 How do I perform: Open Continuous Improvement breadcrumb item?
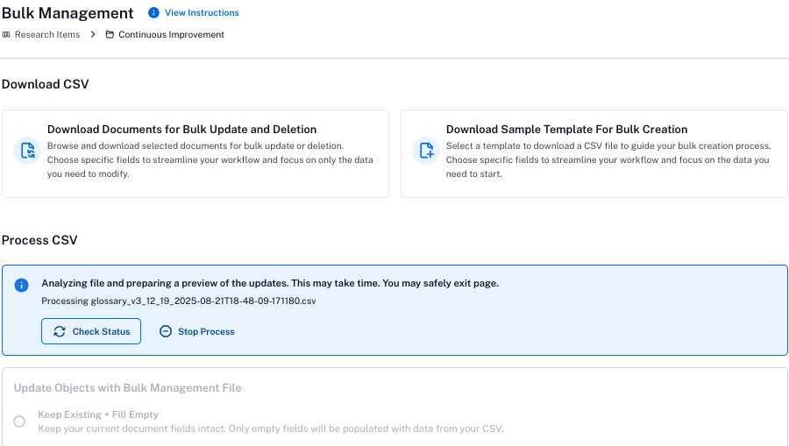point(171,35)
